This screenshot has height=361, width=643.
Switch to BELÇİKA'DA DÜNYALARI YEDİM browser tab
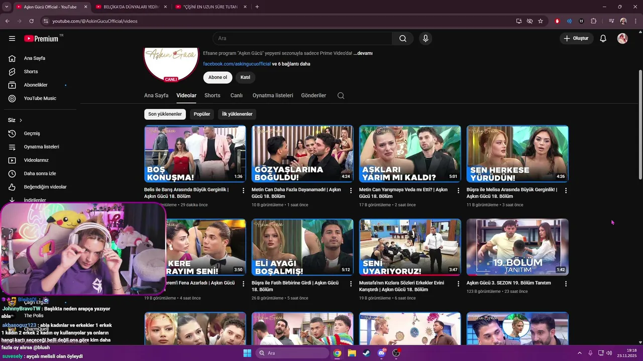(x=131, y=7)
